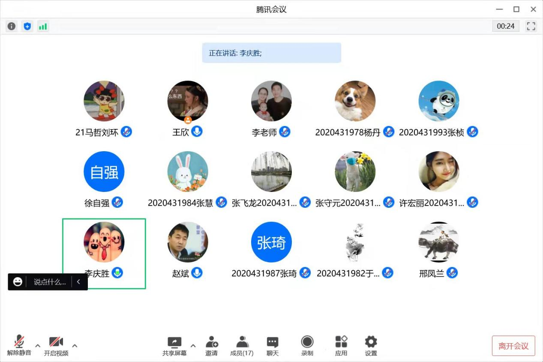This screenshot has width=543, height=362.
Task: Click the 离开会议 leave meeting button
Action: click(513, 346)
